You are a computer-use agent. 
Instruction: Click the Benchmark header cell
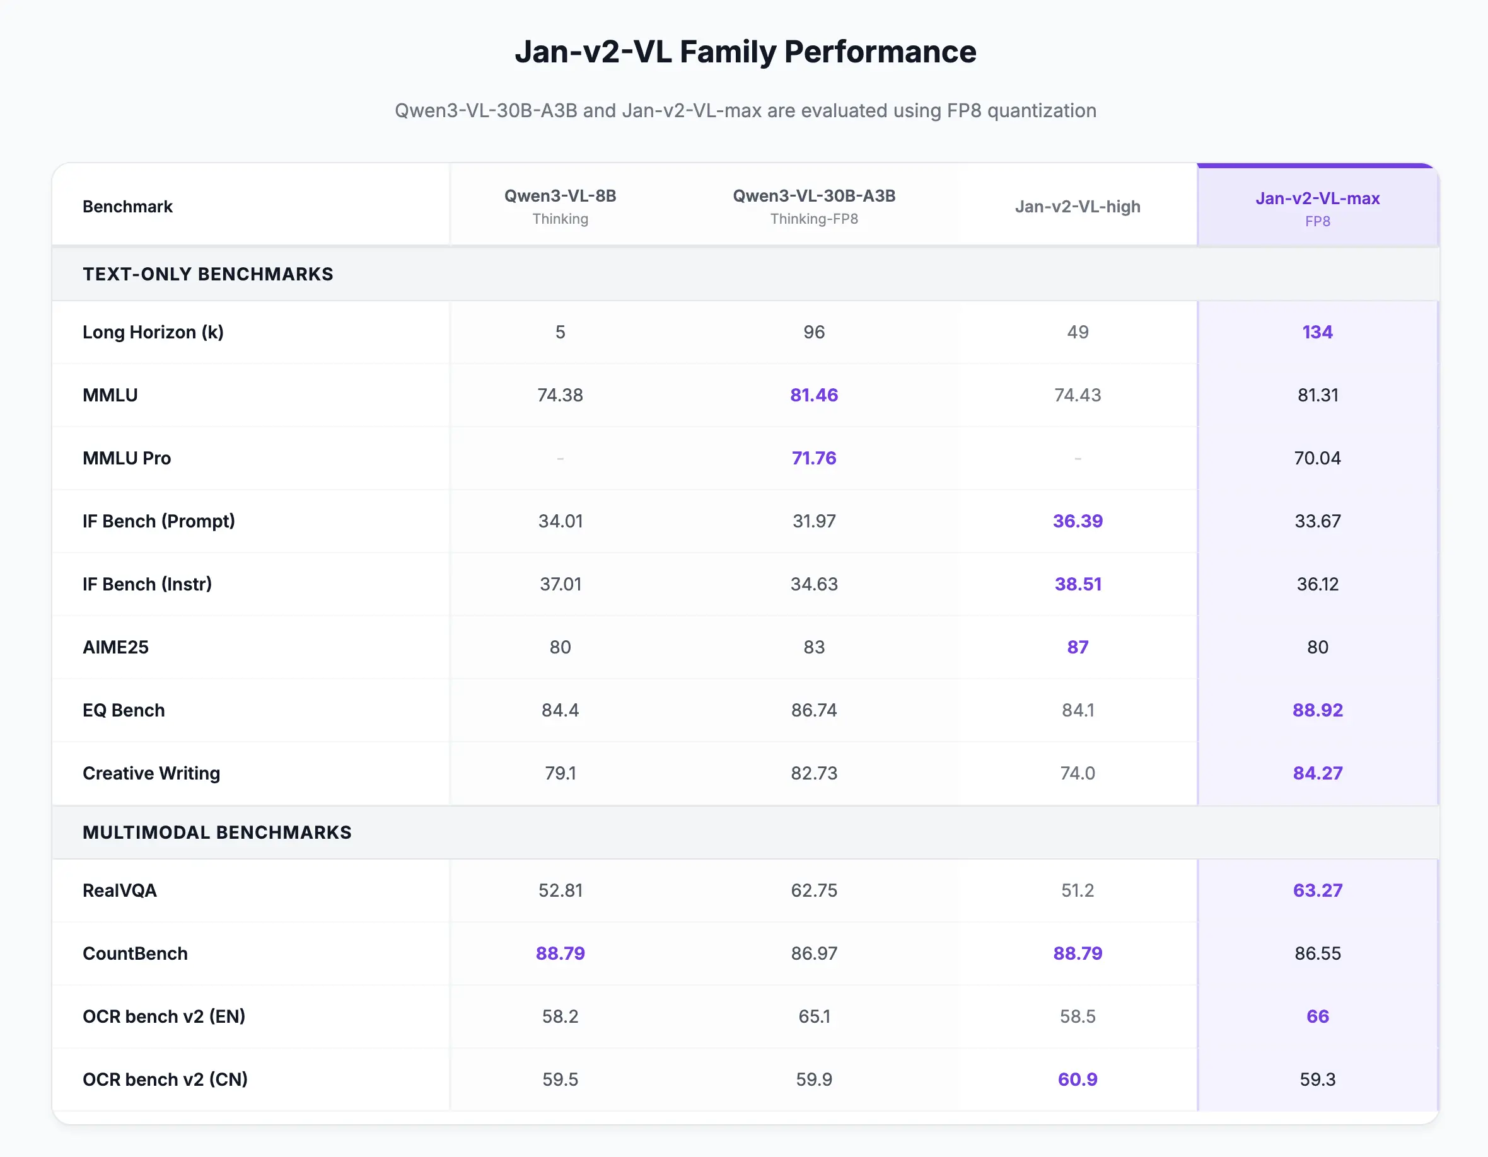127,206
